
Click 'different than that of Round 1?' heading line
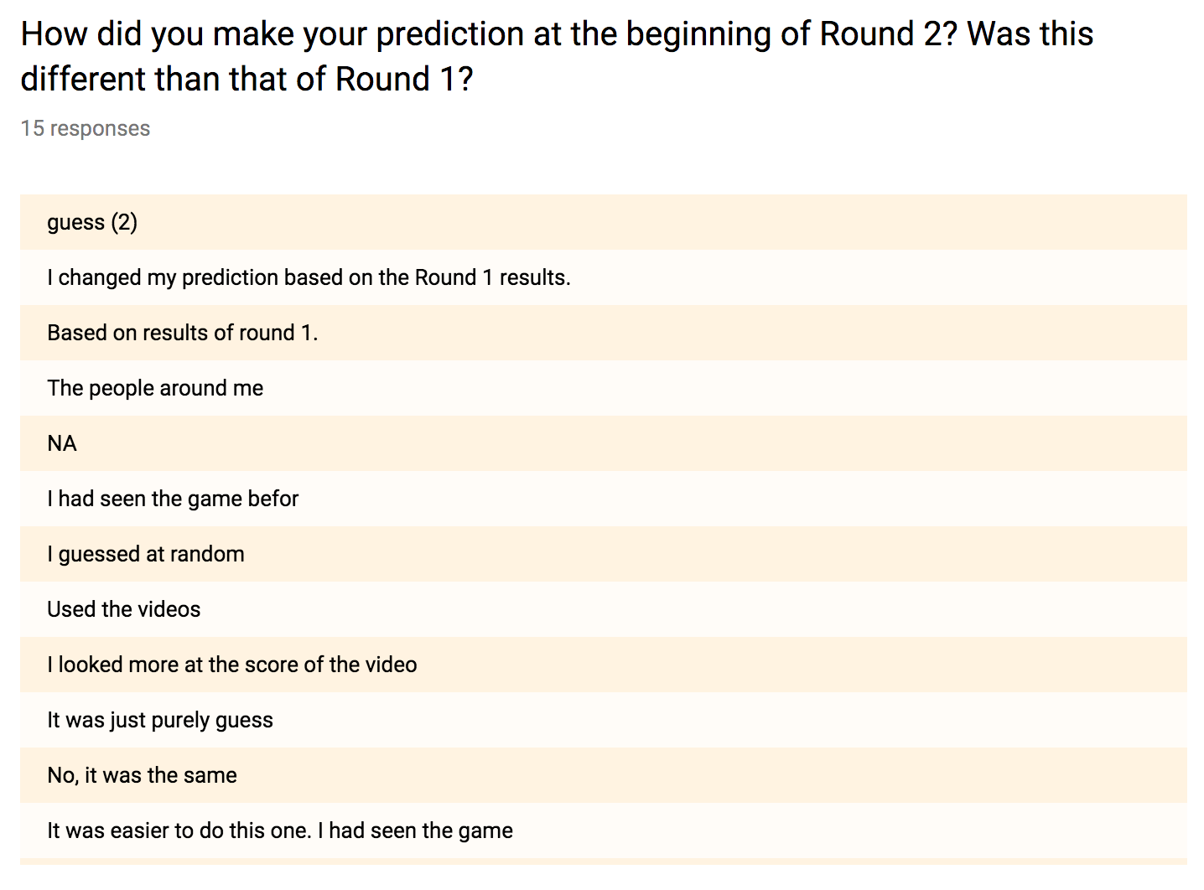247,80
